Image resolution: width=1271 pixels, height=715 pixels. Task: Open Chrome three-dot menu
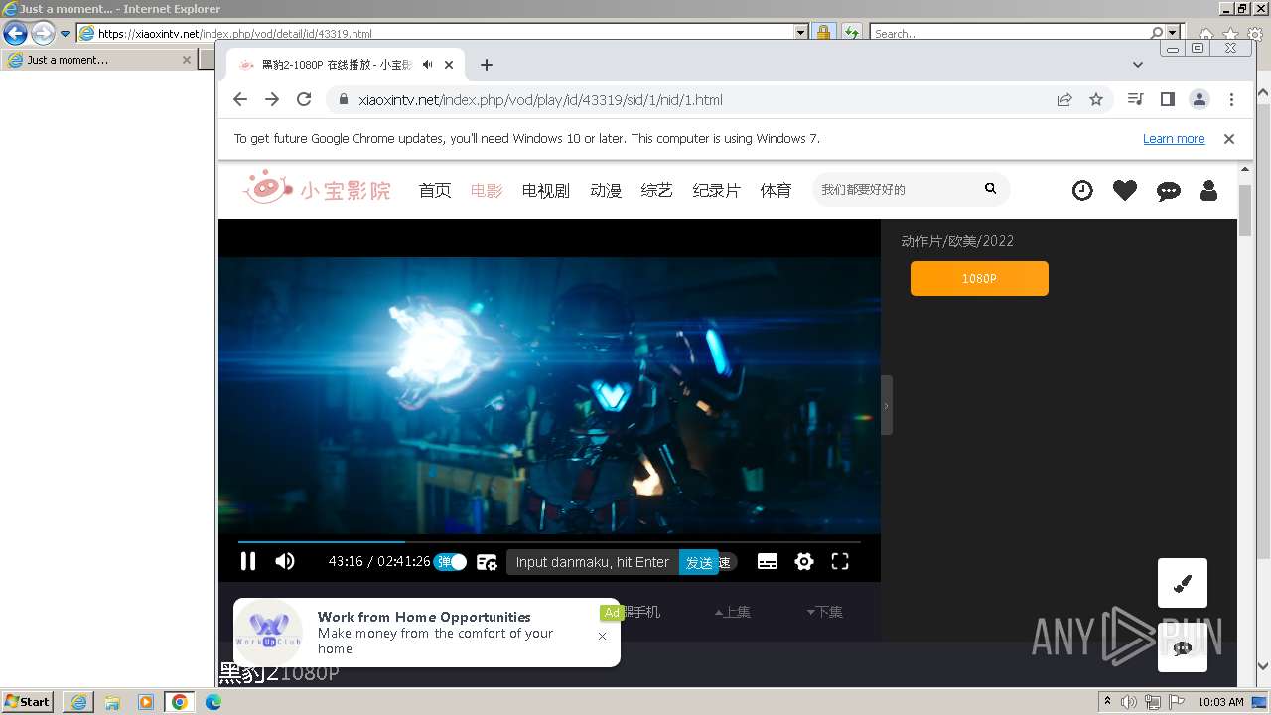[x=1231, y=99]
